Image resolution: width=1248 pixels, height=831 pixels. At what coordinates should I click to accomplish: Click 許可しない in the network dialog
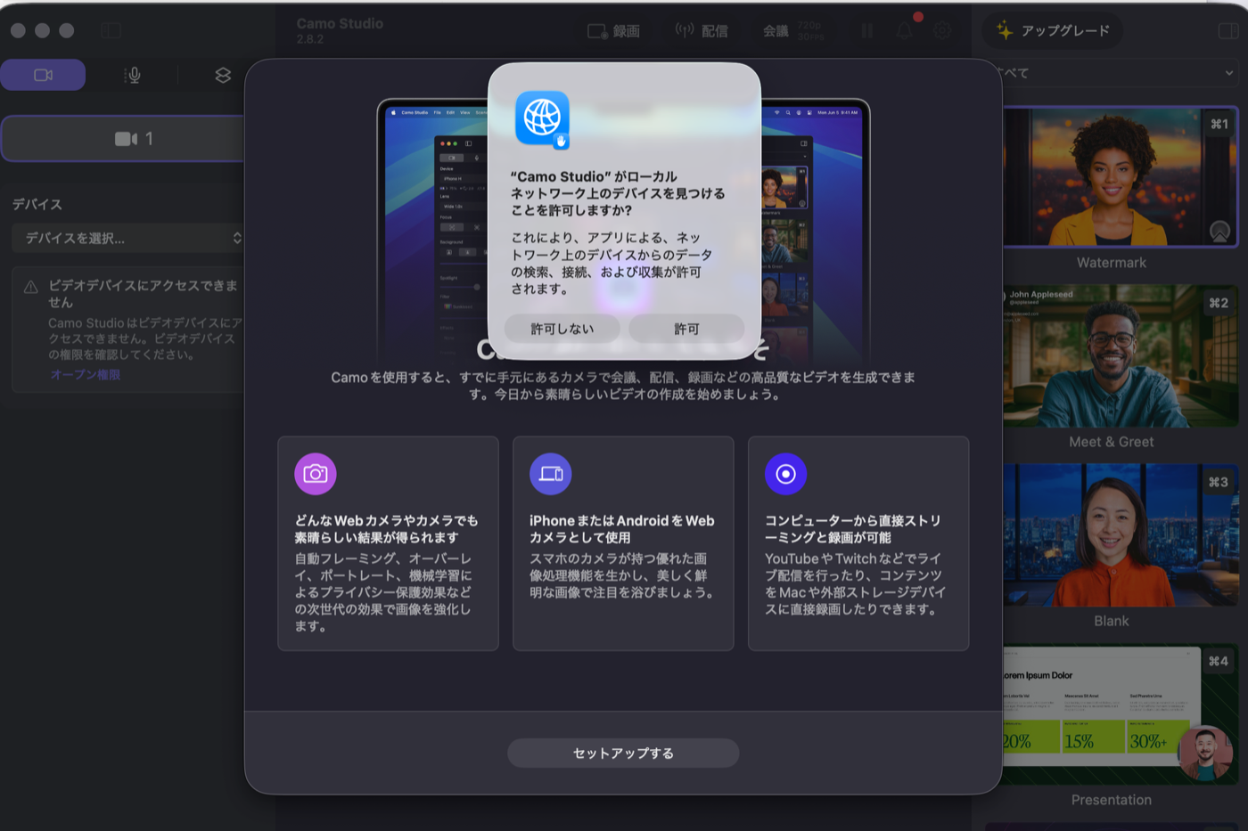point(562,329)
